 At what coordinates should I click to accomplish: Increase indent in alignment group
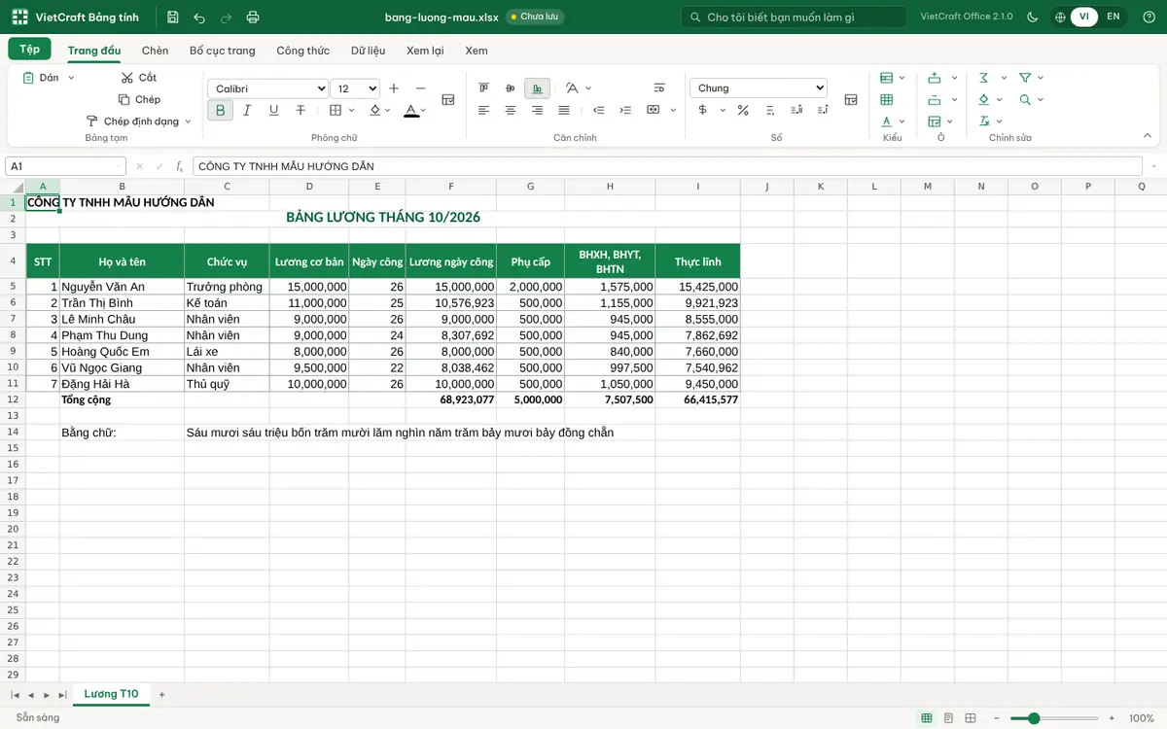(625, 111)
